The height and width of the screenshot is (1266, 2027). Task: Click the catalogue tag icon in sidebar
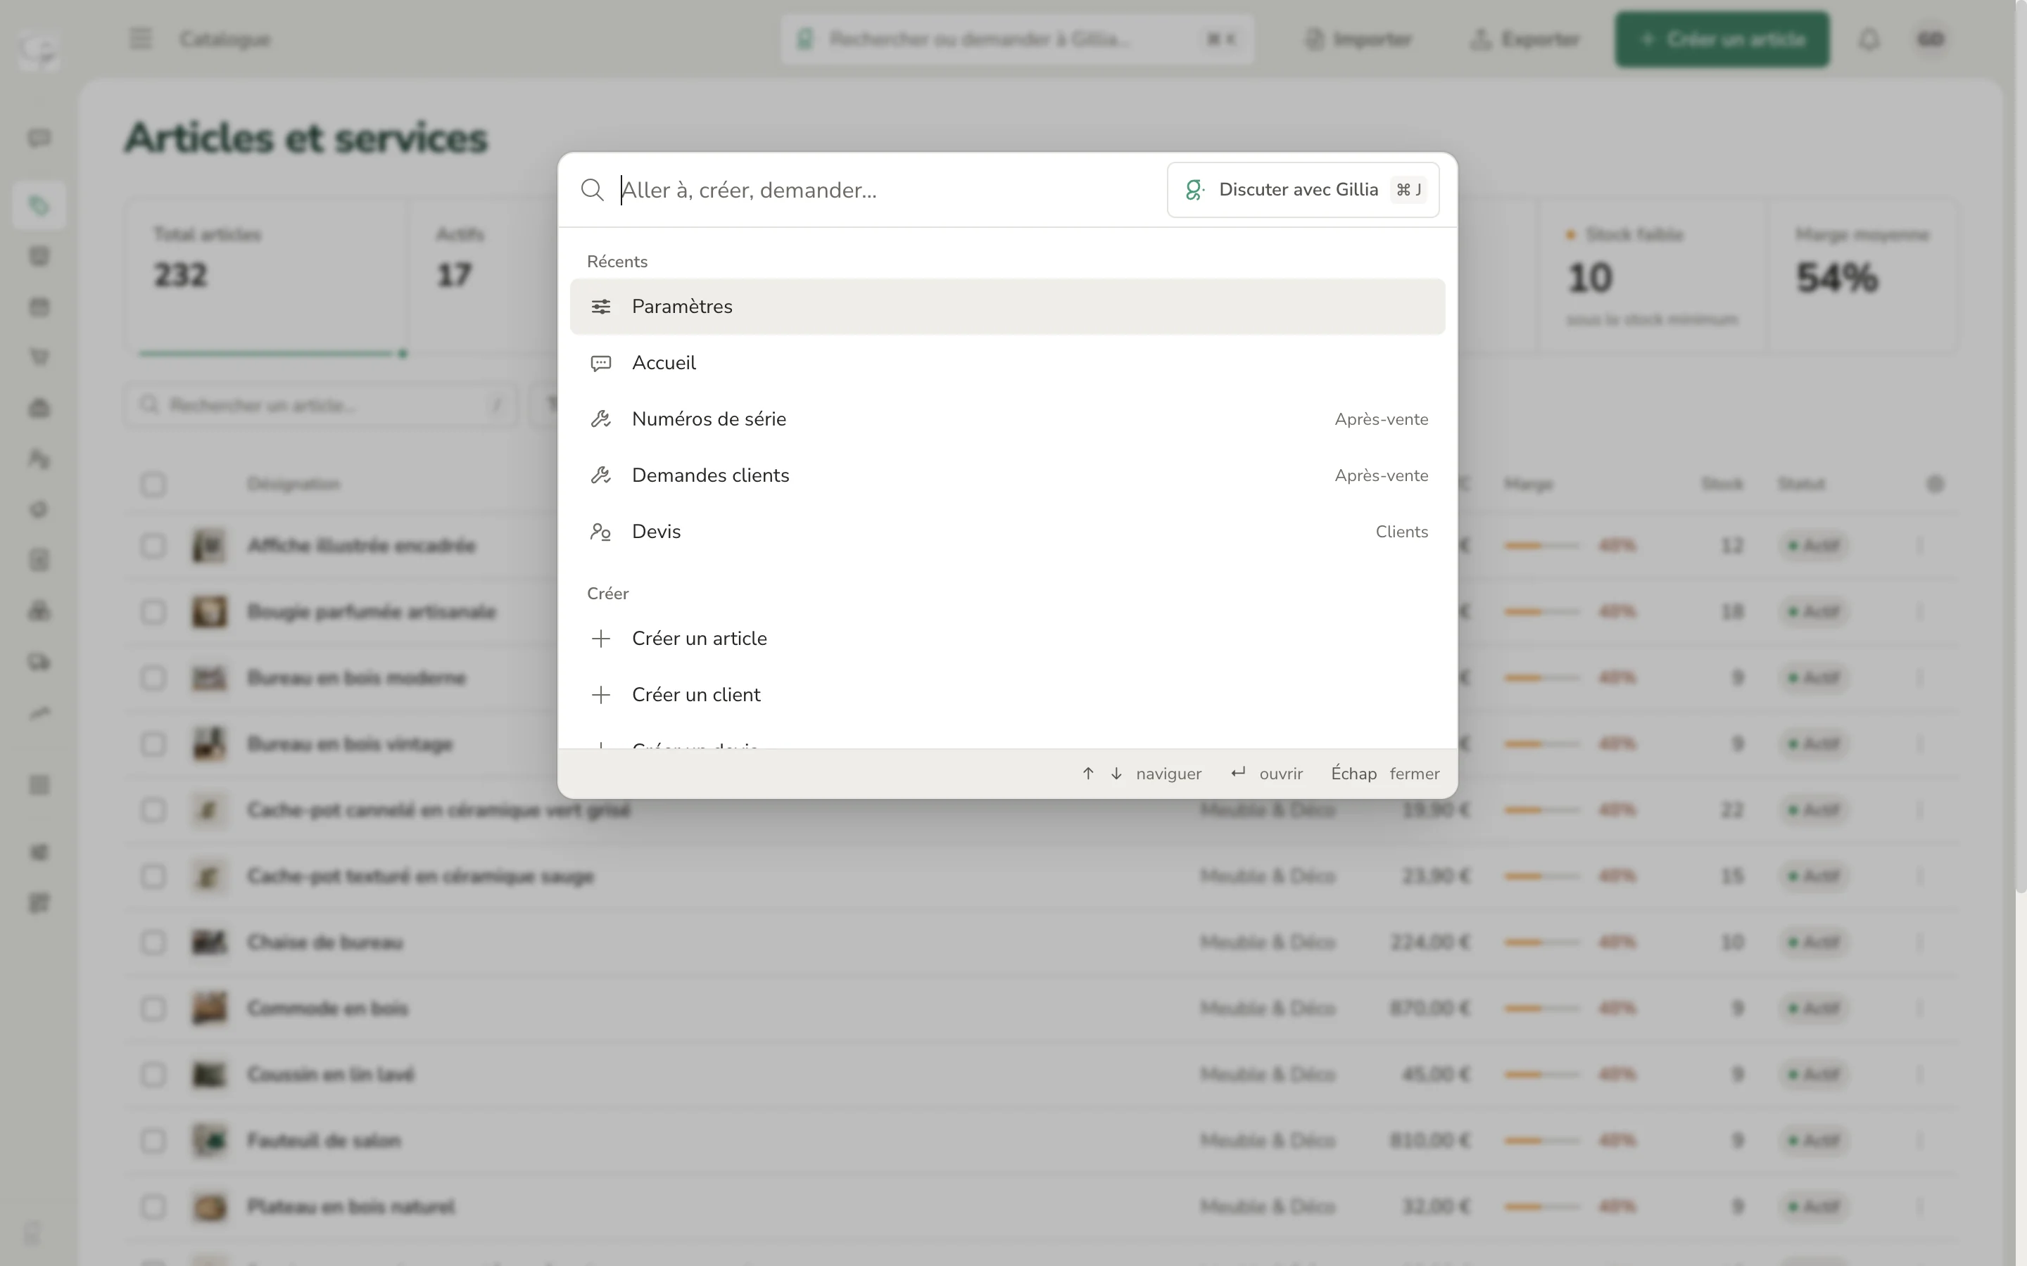(39, 205)
